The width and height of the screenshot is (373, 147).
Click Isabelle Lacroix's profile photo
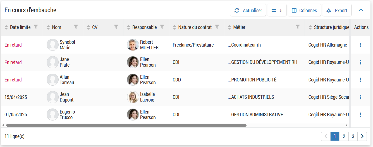133,97
